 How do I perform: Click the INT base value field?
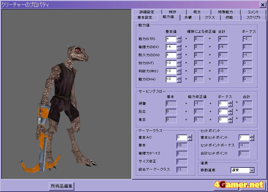171,63
